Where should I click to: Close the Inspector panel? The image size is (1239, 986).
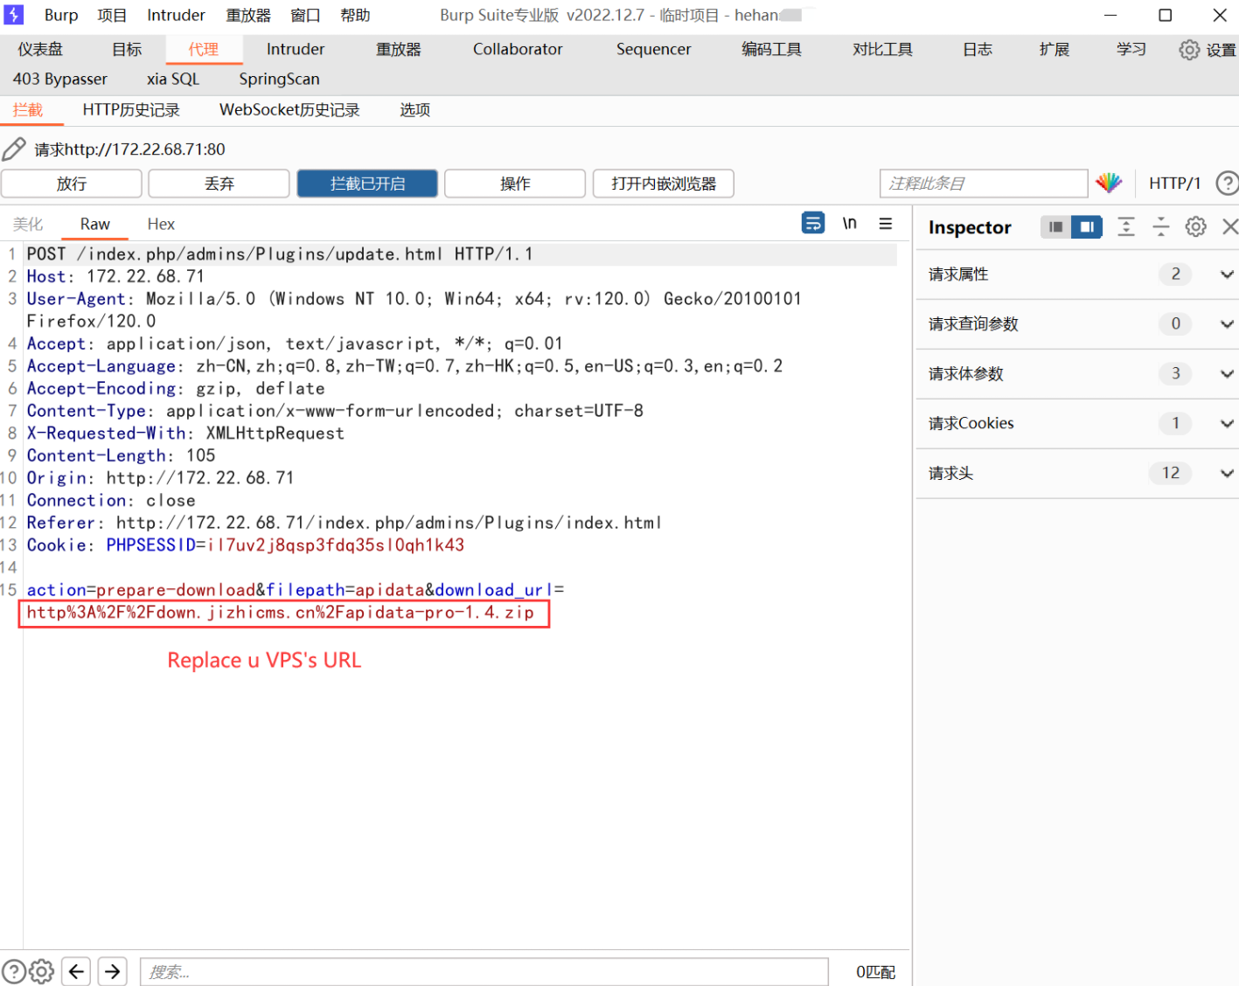(x=1229, y=227)
